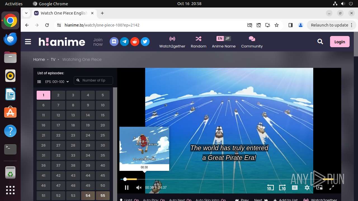The height and width of the screenshot is (201, 358).
Task: Enable picture-in-picture mode
Action: (319, 188)
